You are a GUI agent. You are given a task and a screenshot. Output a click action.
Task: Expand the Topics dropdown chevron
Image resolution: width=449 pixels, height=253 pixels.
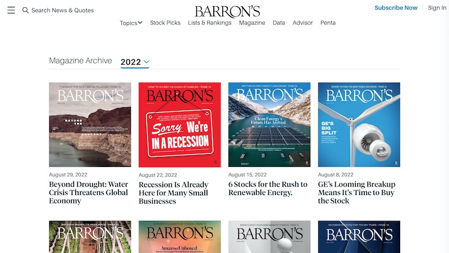coord(140,22)
